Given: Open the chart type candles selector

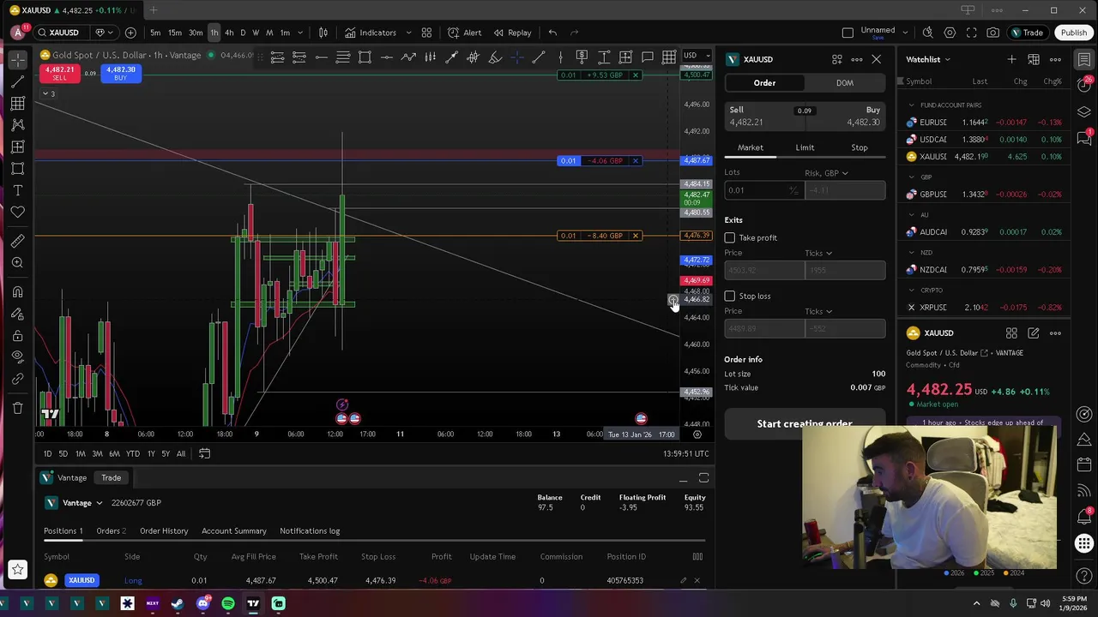Looking at the screenshot, I should (x=323, y=33).
